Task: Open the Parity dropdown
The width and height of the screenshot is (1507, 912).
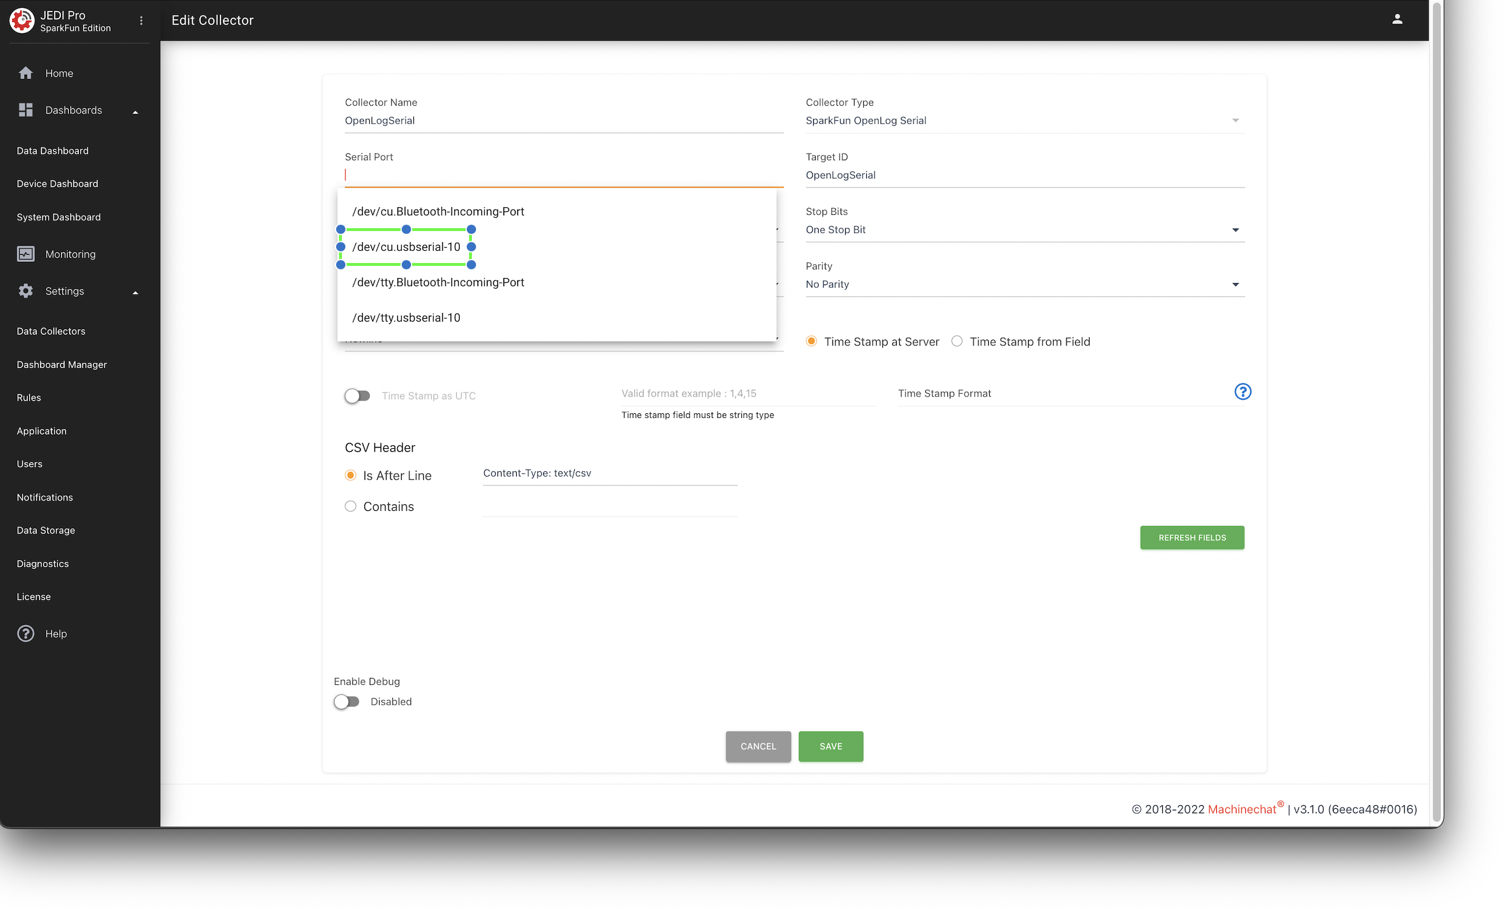Action: [1025, 284]
